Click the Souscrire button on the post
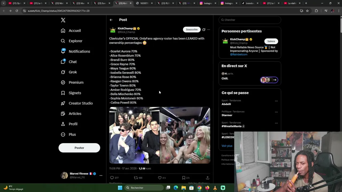The image size is (342, 192). [192, 30]
